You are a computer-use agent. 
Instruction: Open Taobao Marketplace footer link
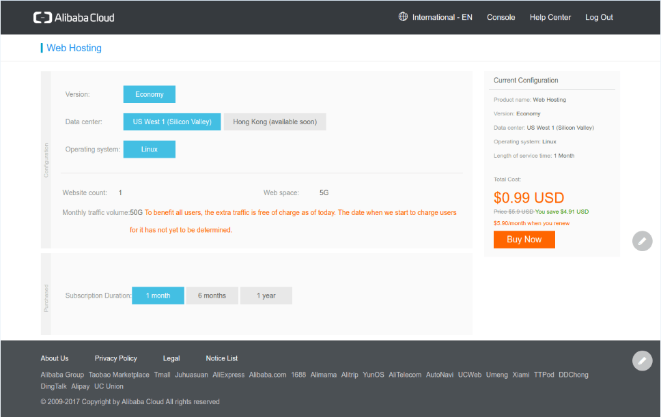[119, 375]
